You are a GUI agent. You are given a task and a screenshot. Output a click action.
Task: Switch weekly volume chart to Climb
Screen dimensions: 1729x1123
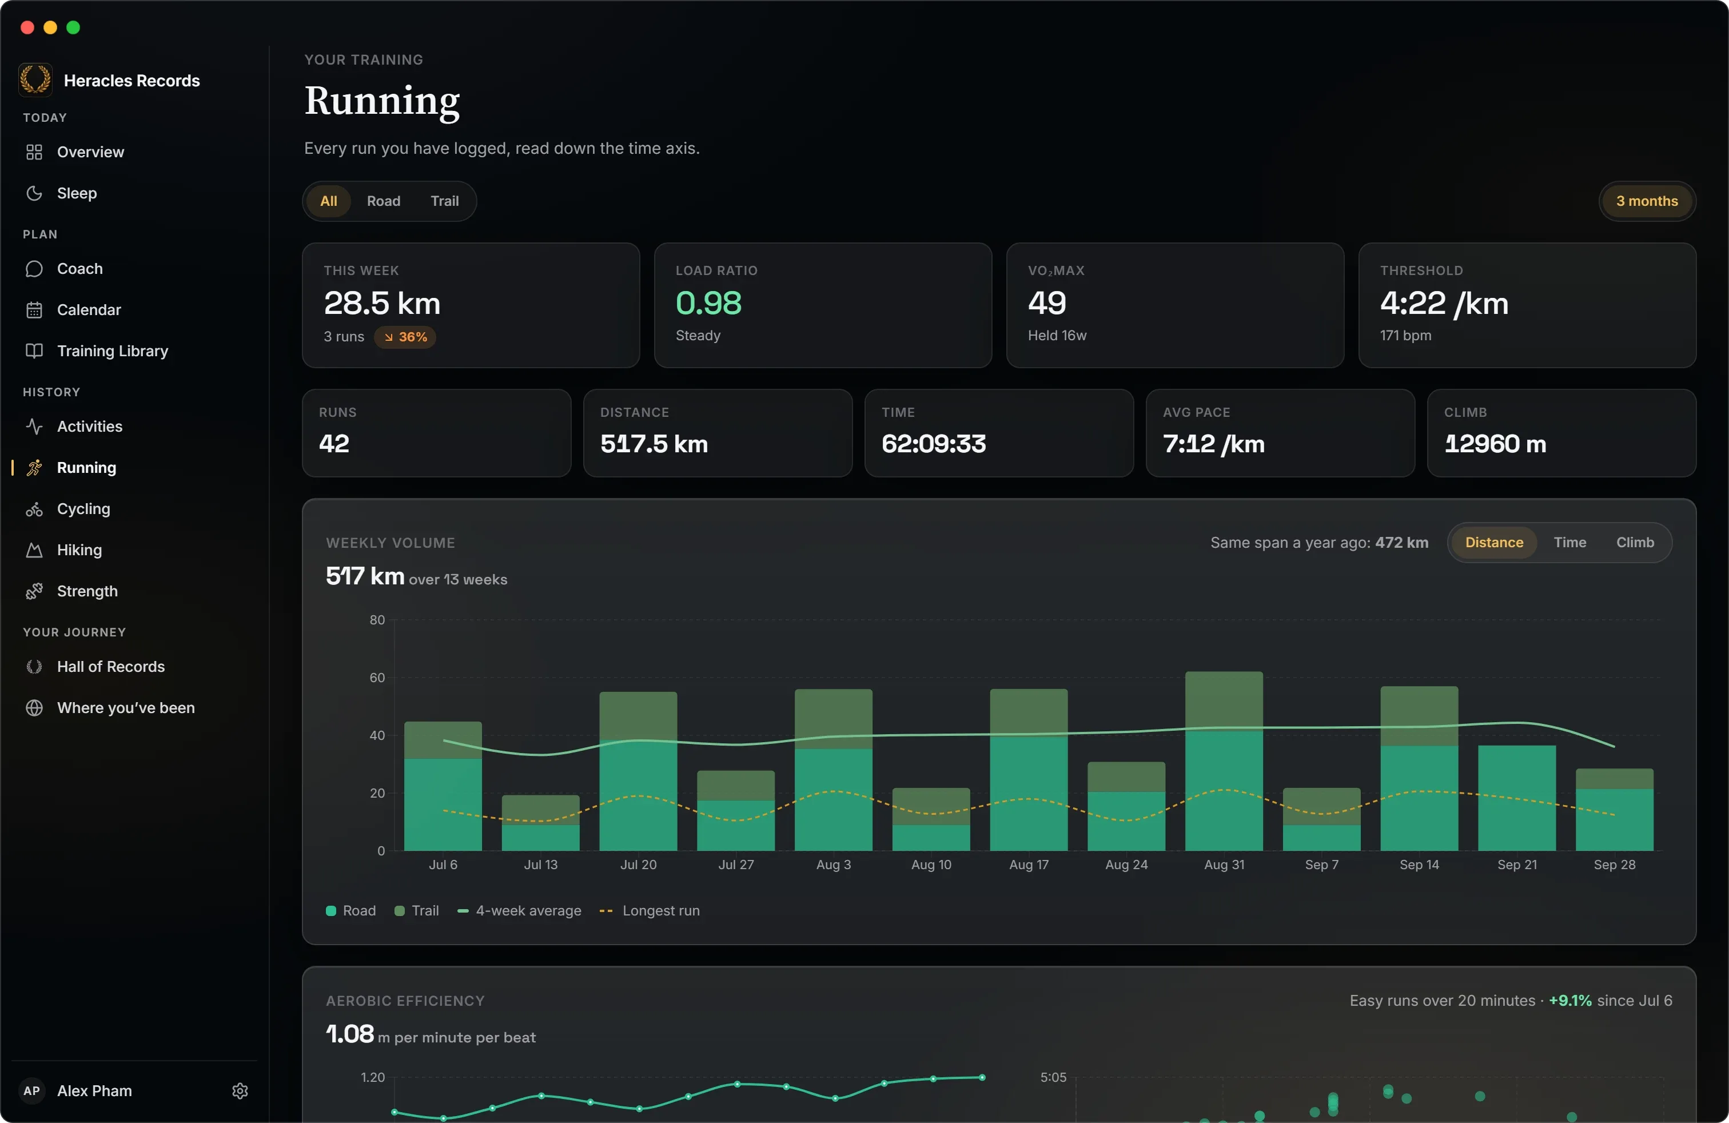(x=1635, y=543)
